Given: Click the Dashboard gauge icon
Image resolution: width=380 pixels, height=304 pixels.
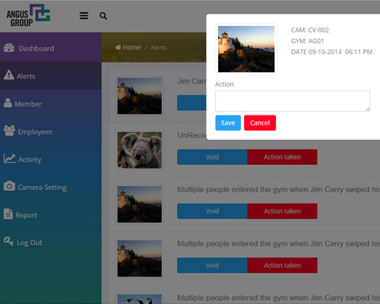Looking at the screenshot, I should pyautogui.click(x=9, y=48).
